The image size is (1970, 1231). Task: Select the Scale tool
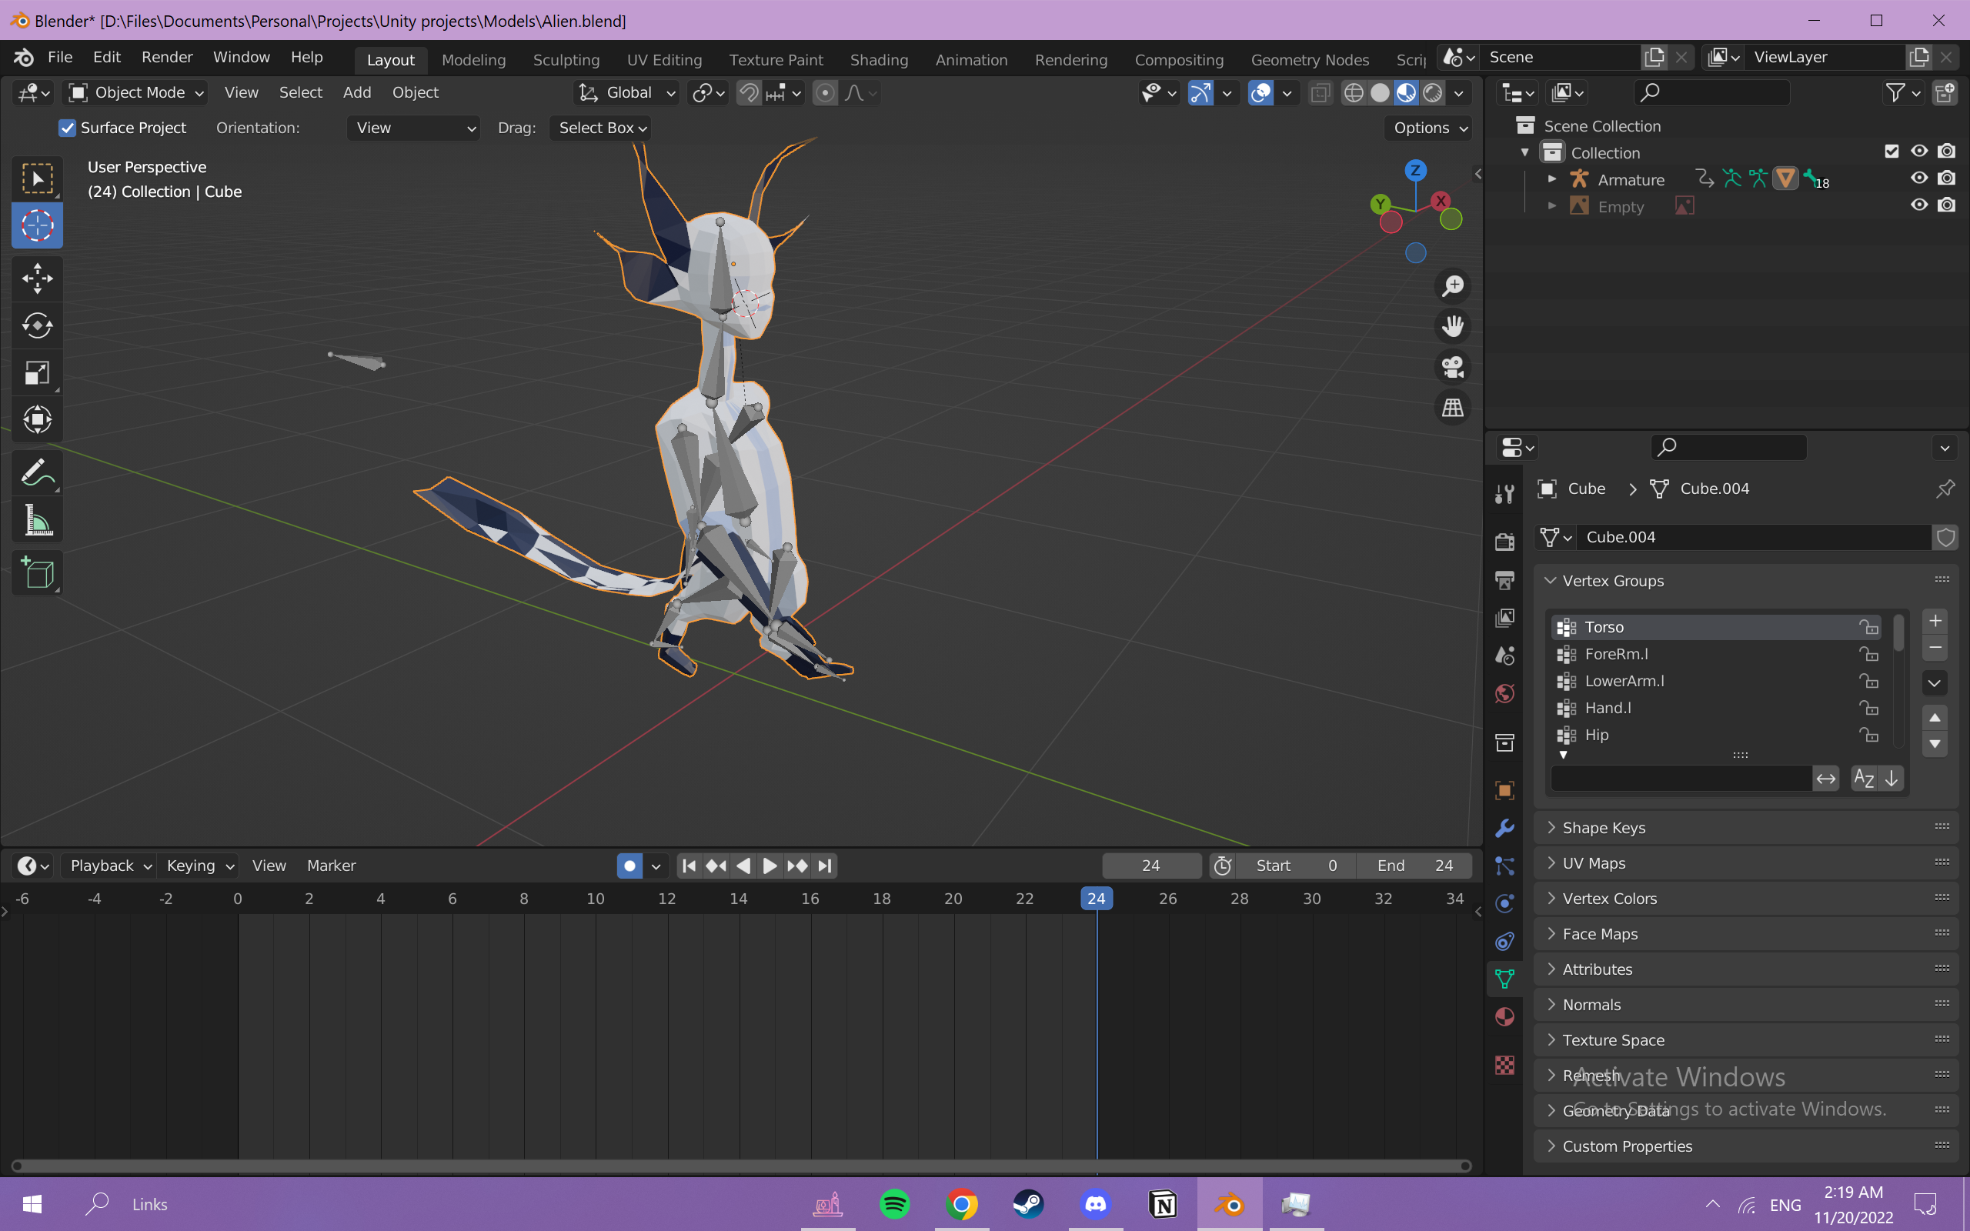(x=38, y=373)
